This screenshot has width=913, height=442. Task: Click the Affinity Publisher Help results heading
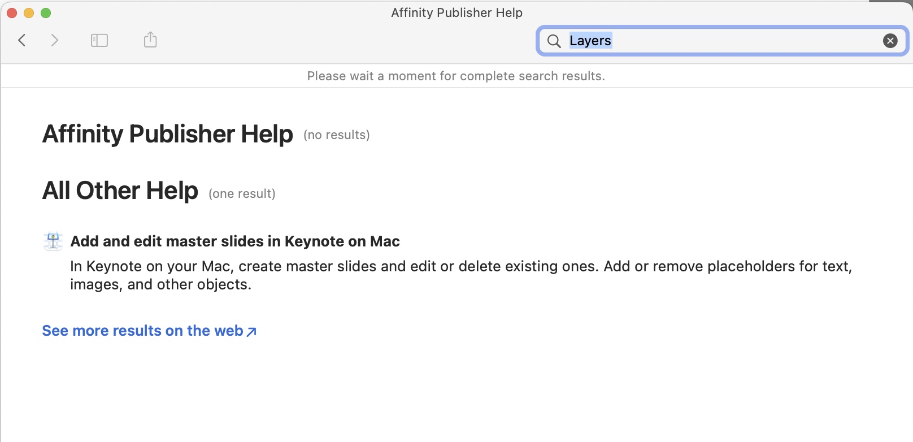[x=168, y=134]
